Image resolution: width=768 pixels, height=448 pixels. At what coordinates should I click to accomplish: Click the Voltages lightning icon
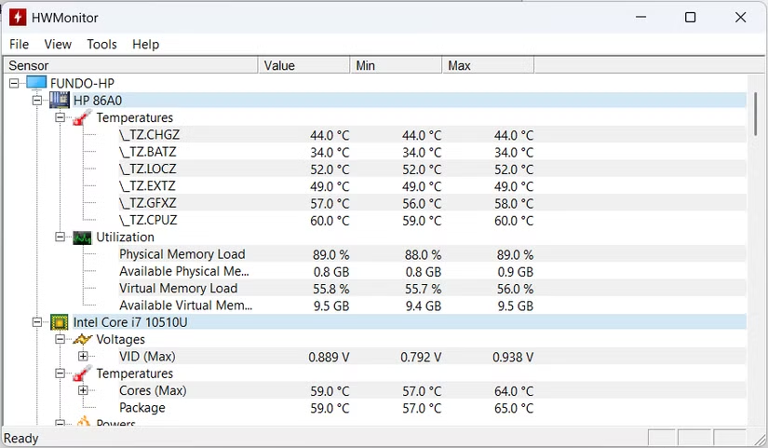tap(82, 339)
